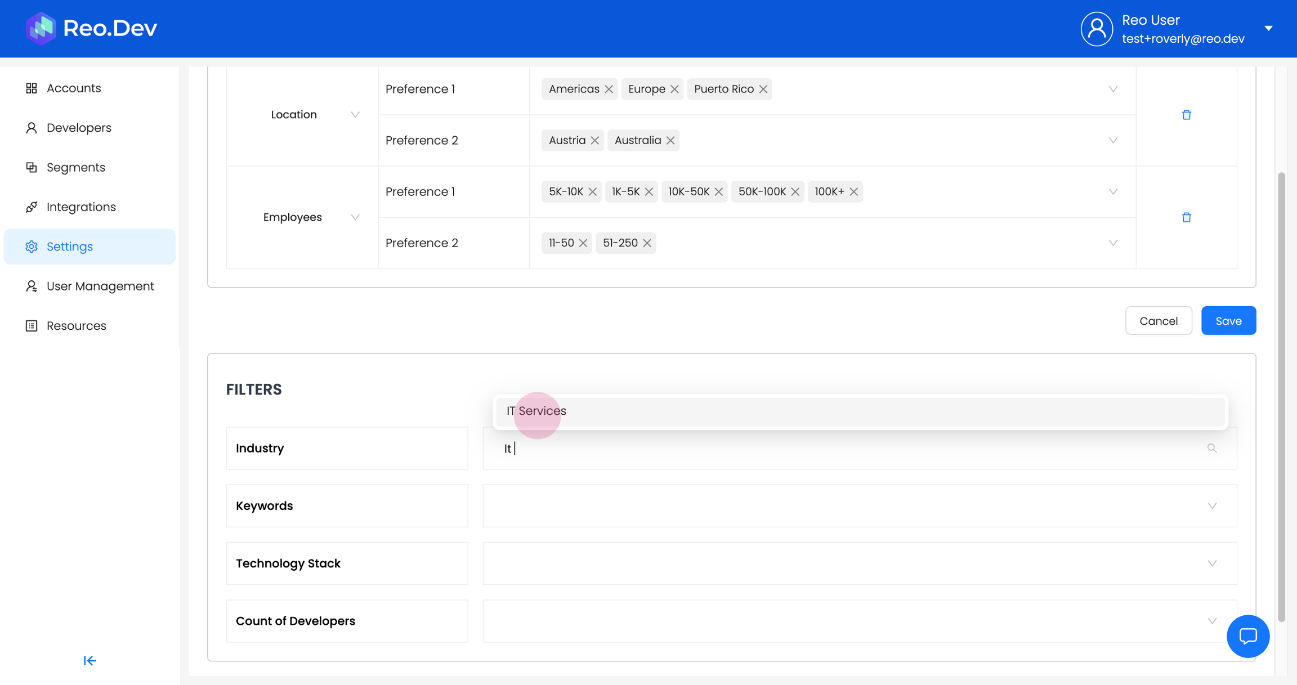Viewport: 1297px width, 685px height.
Task: Collapse the sidebar with arrow icon
Action: (x=90, y=661)
